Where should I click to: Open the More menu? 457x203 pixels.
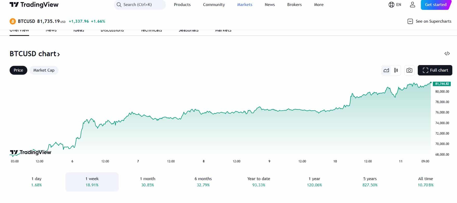(319, 5)
